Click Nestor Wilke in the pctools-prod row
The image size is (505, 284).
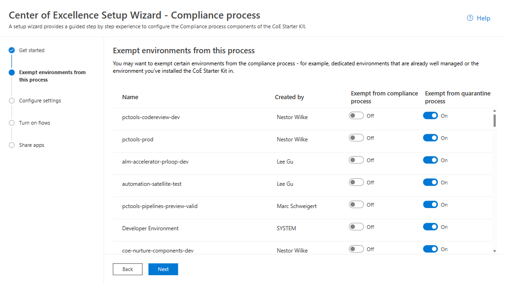click(x=292, y=139)
